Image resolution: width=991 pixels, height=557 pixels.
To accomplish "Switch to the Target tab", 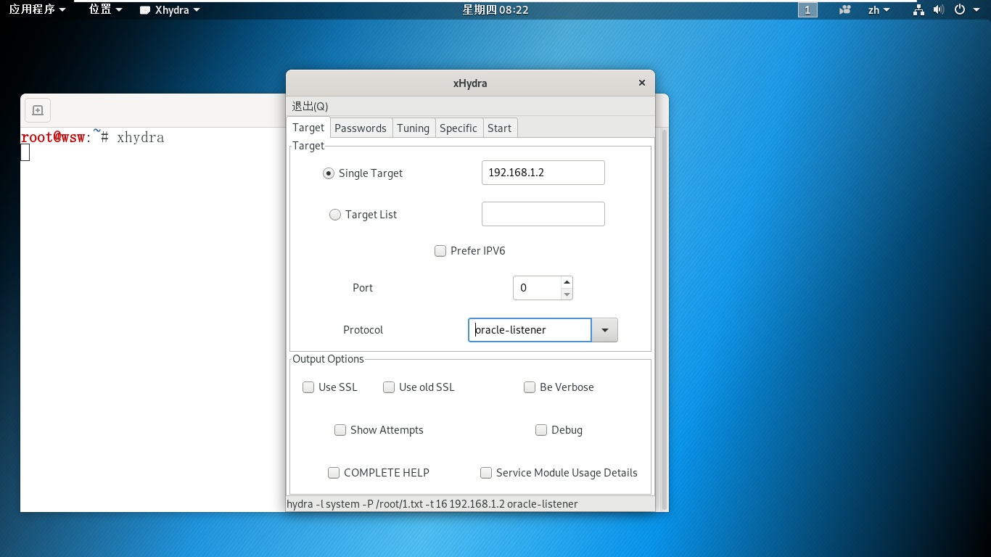I will click(x=308, y=128).
